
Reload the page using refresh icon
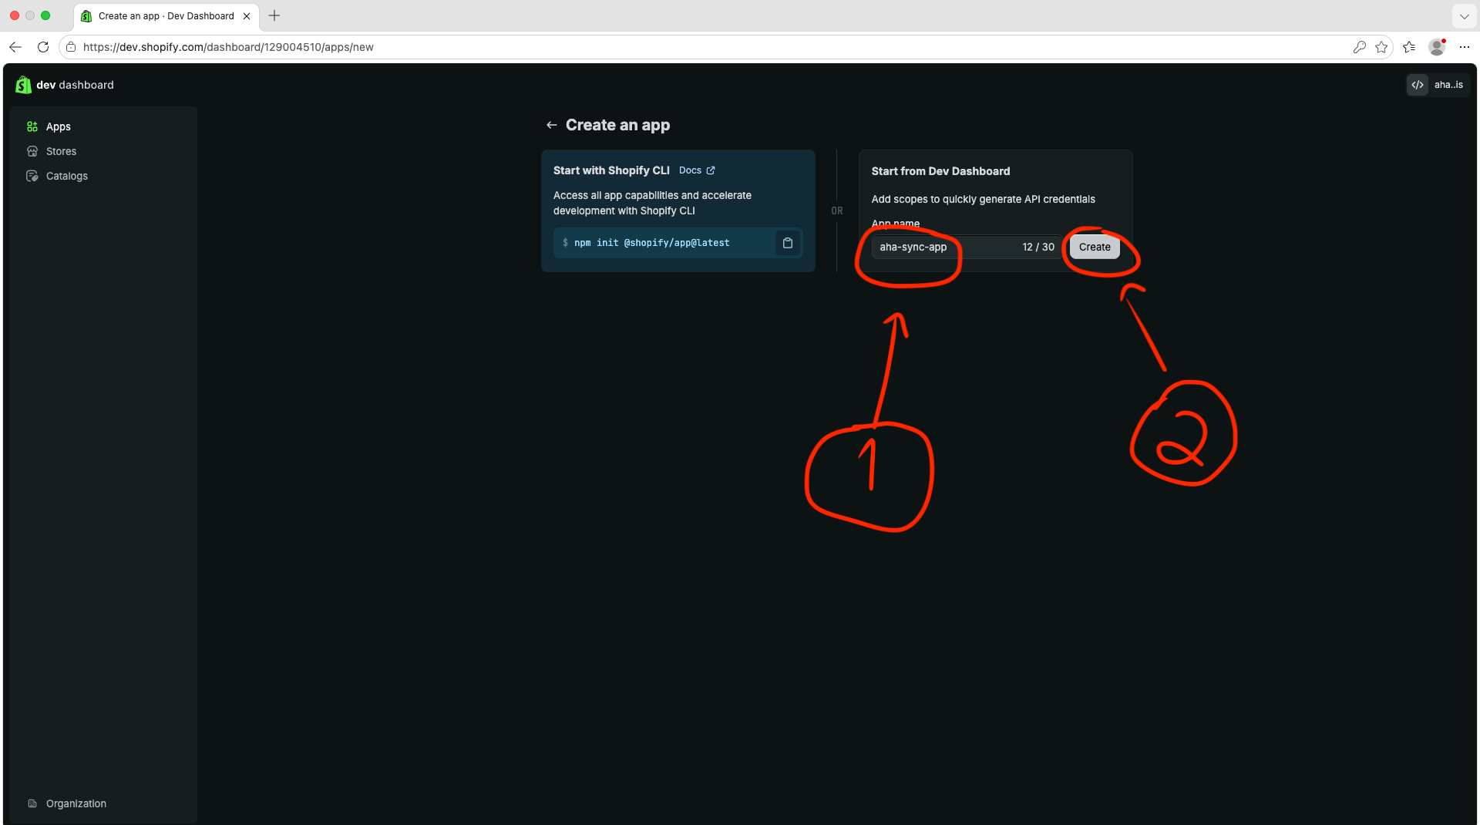pyautogui.click(x=43, y=47)
